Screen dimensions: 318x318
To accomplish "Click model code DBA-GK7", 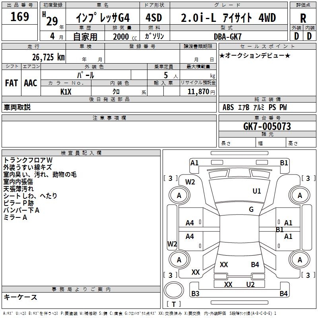I will point(228,37).
